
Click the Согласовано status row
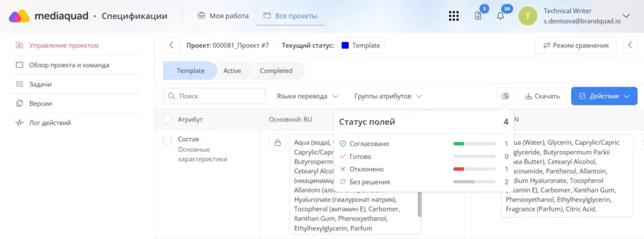pos(423,144)
